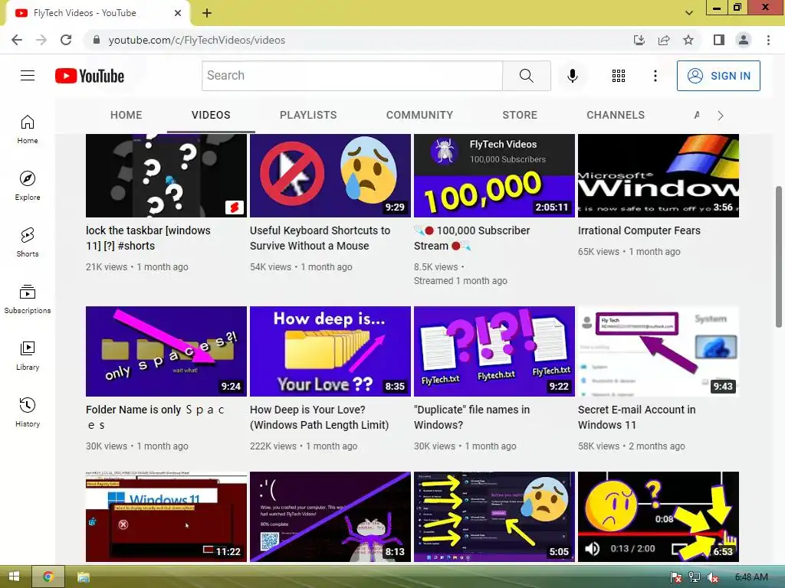The height and width of the screenshot is (588, 785).
Task: Open the 100,000 Subscriber Stream title
Action: tap(471, 238)
